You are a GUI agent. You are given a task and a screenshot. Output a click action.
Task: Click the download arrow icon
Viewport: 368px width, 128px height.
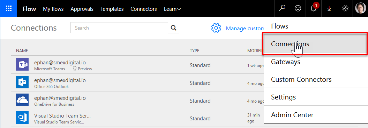click(x=329, y=9)
